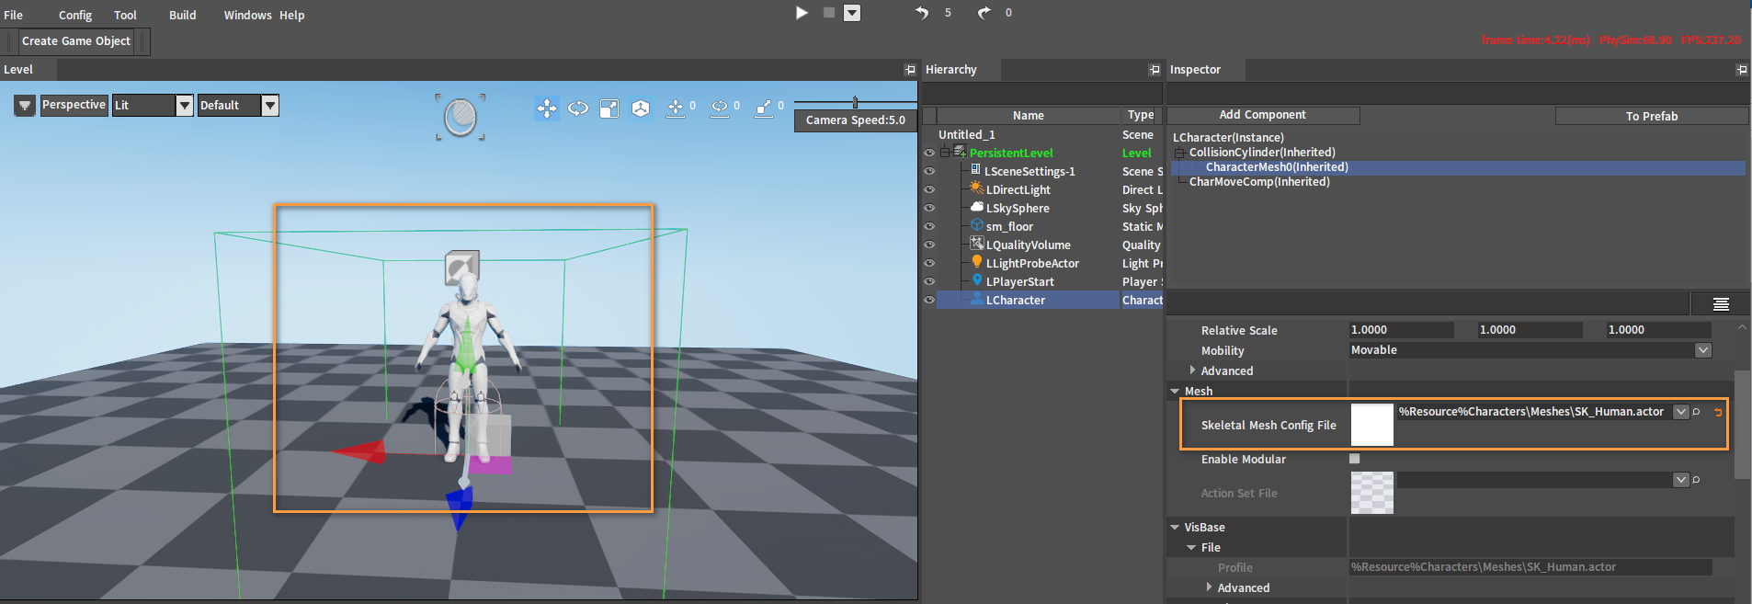Toggle scale snapping icon
1752x604 pixels.
pos(764,108)
